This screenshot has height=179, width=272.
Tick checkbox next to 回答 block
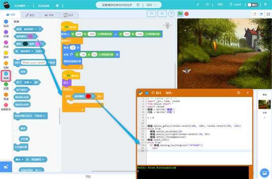pos(16,71)
